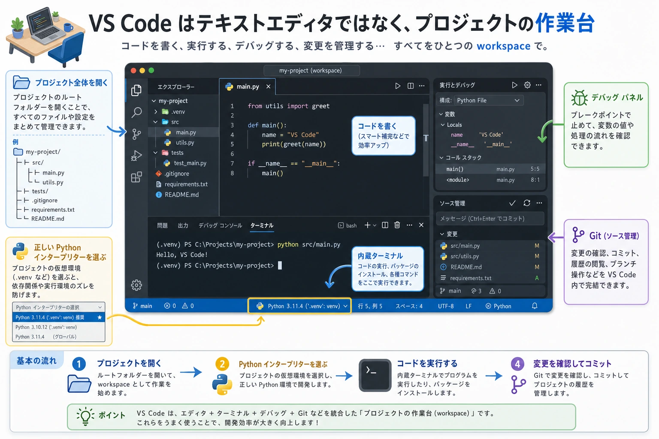The height and width of the screenshot is (439, 659).
Task: Select the main.py editor tab
Action: (x=248, y=87)
